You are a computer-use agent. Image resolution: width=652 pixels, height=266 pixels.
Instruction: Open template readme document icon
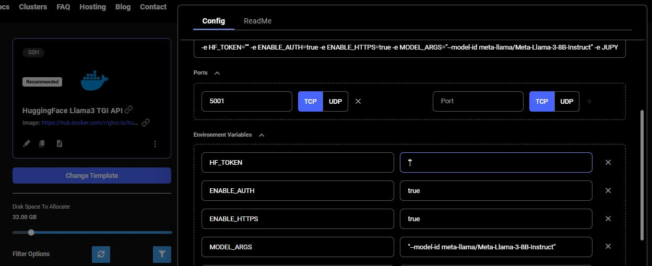point(60,143)
